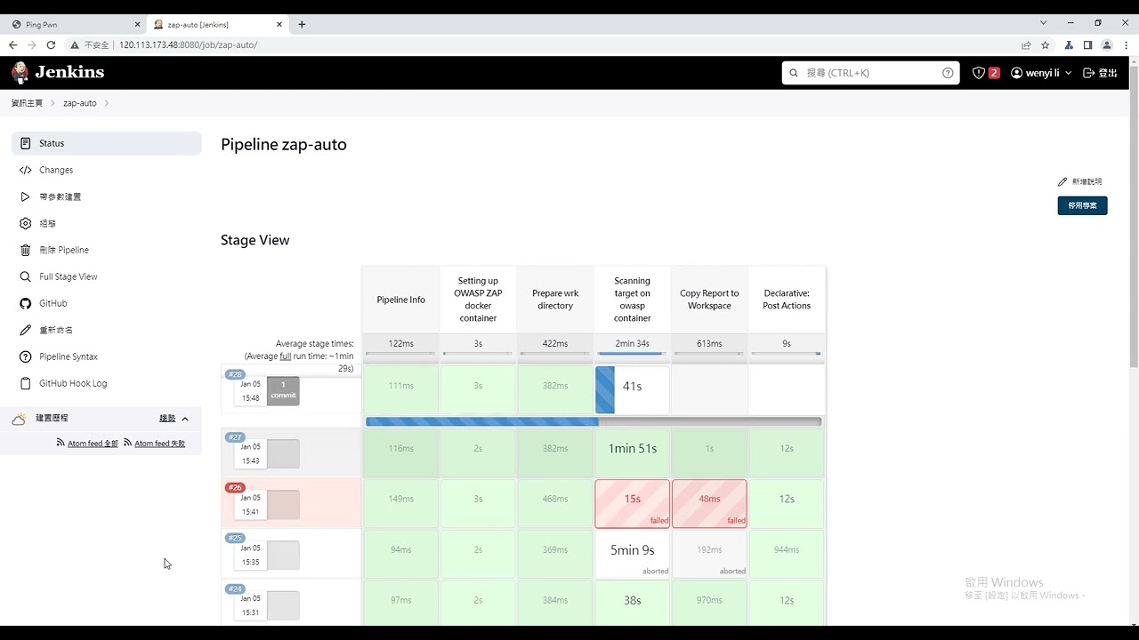
Task: Collapse the build history chevron
Action: (185, 419)
